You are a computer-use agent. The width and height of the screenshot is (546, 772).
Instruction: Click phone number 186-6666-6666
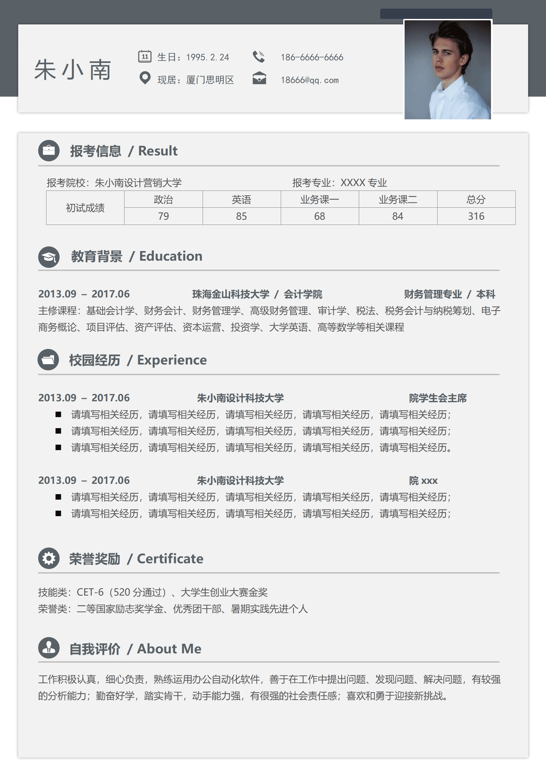pos(312,57)
